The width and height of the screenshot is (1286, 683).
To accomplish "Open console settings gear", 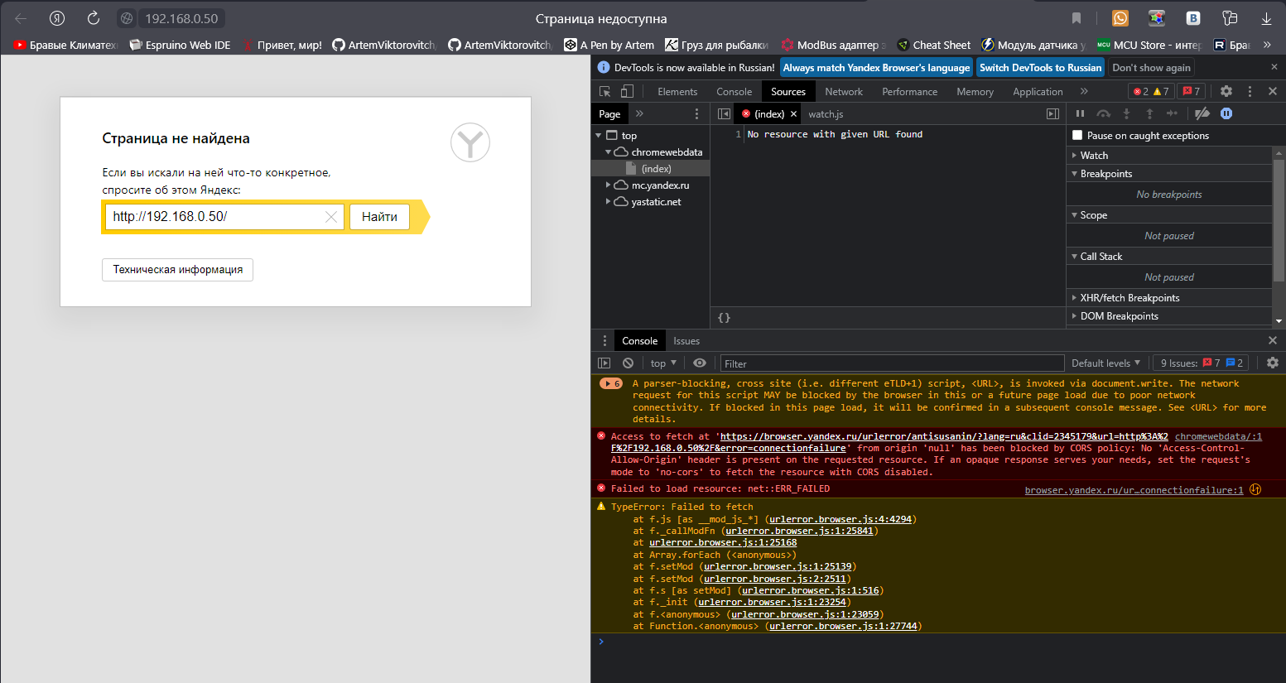I will point(1273,363).
